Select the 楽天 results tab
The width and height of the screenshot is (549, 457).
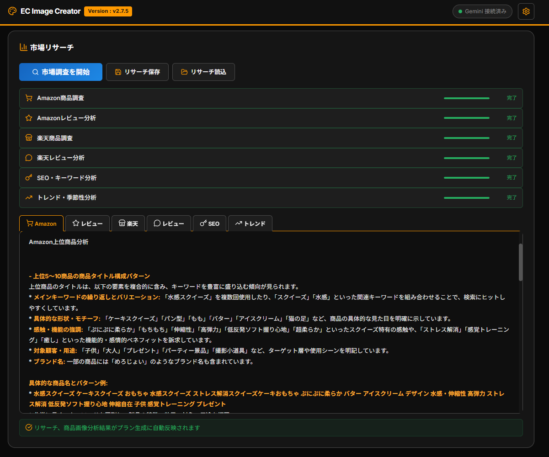(128, 223)
